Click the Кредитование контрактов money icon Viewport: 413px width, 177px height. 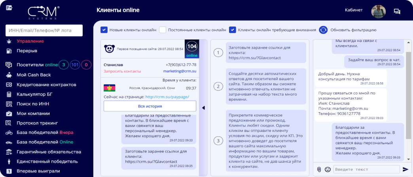click(x=9, y=85)
